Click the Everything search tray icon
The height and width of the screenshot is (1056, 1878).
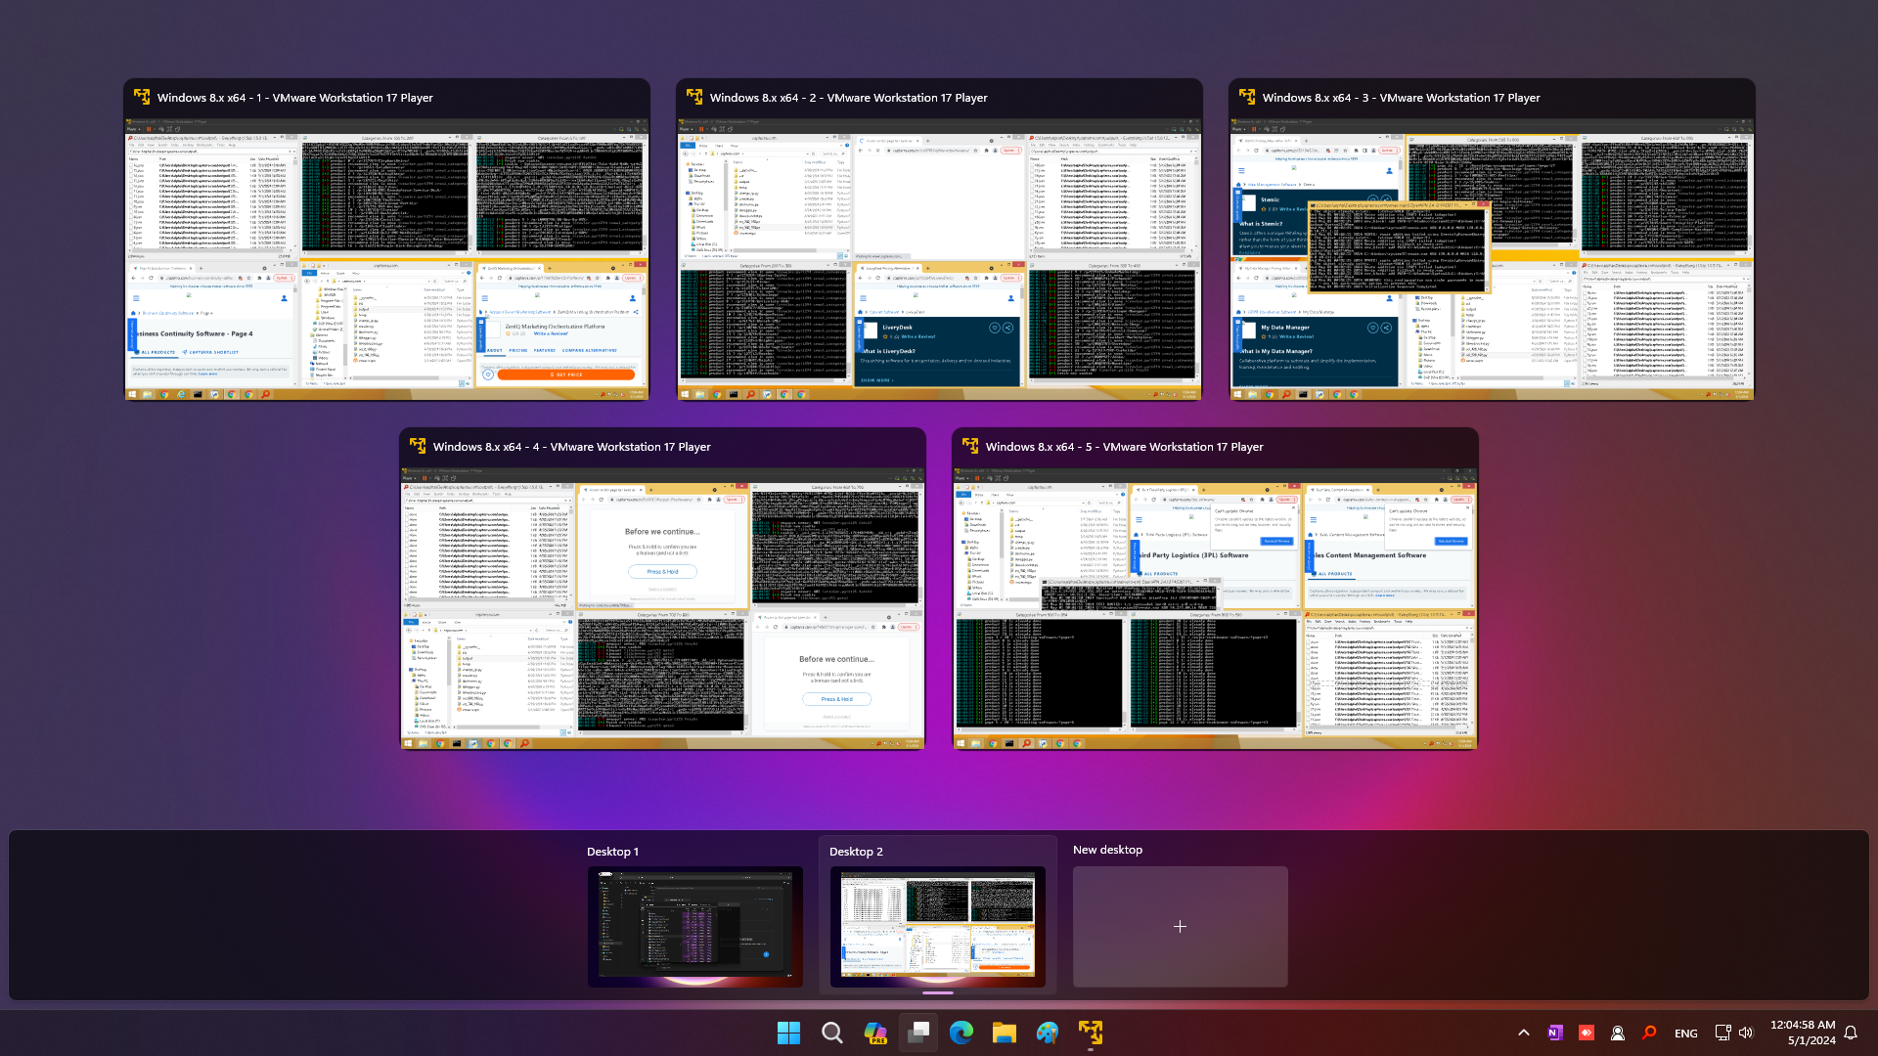[1649, 1033]
